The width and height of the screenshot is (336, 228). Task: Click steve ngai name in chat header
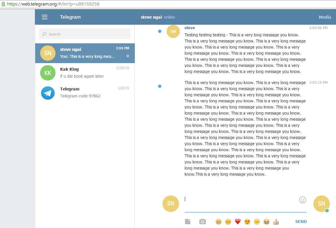click(x=151, y=17)
